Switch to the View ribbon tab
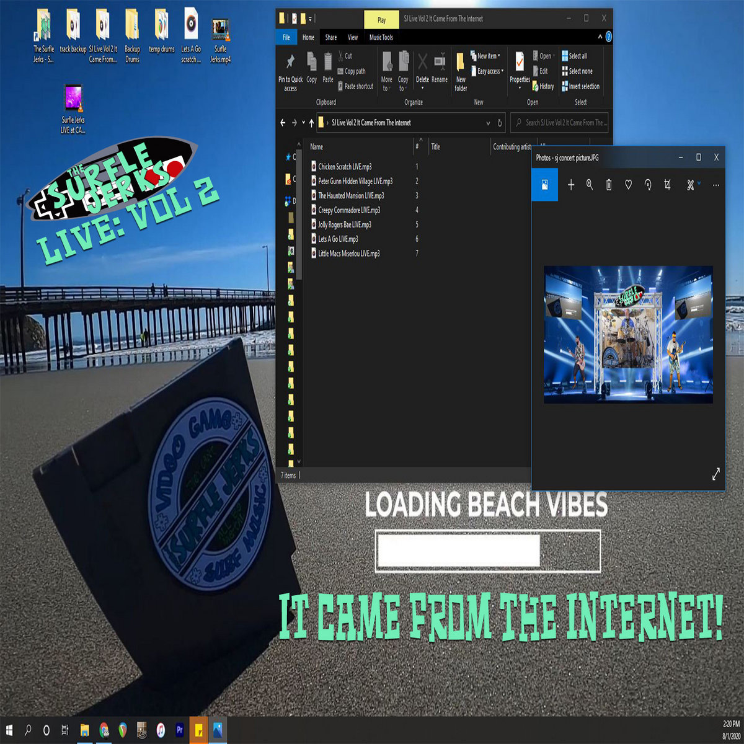Screen dimensions: 744x744 [353, 37]
